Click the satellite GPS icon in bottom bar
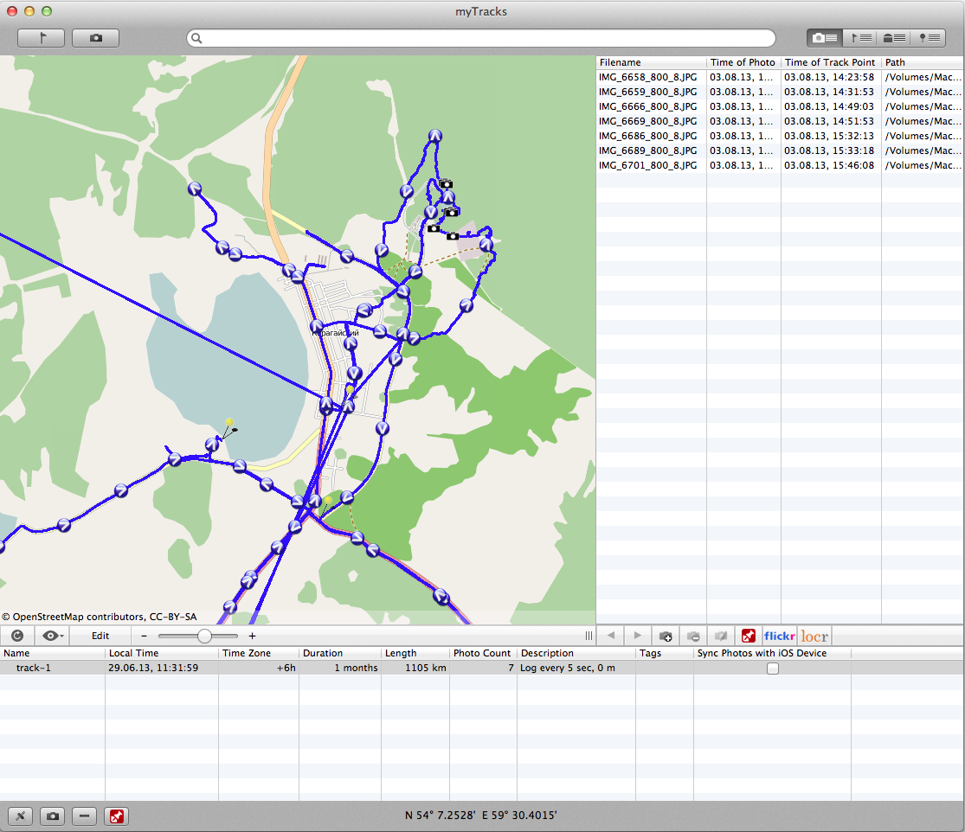 (21, 816)
